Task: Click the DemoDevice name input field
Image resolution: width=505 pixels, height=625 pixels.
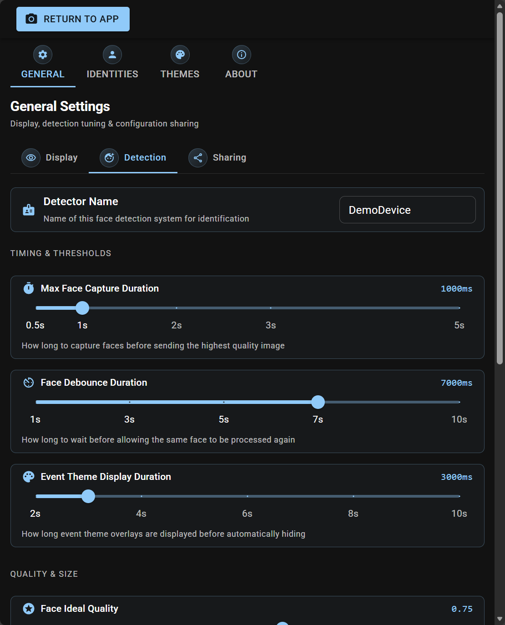Action: coord(407,210)
